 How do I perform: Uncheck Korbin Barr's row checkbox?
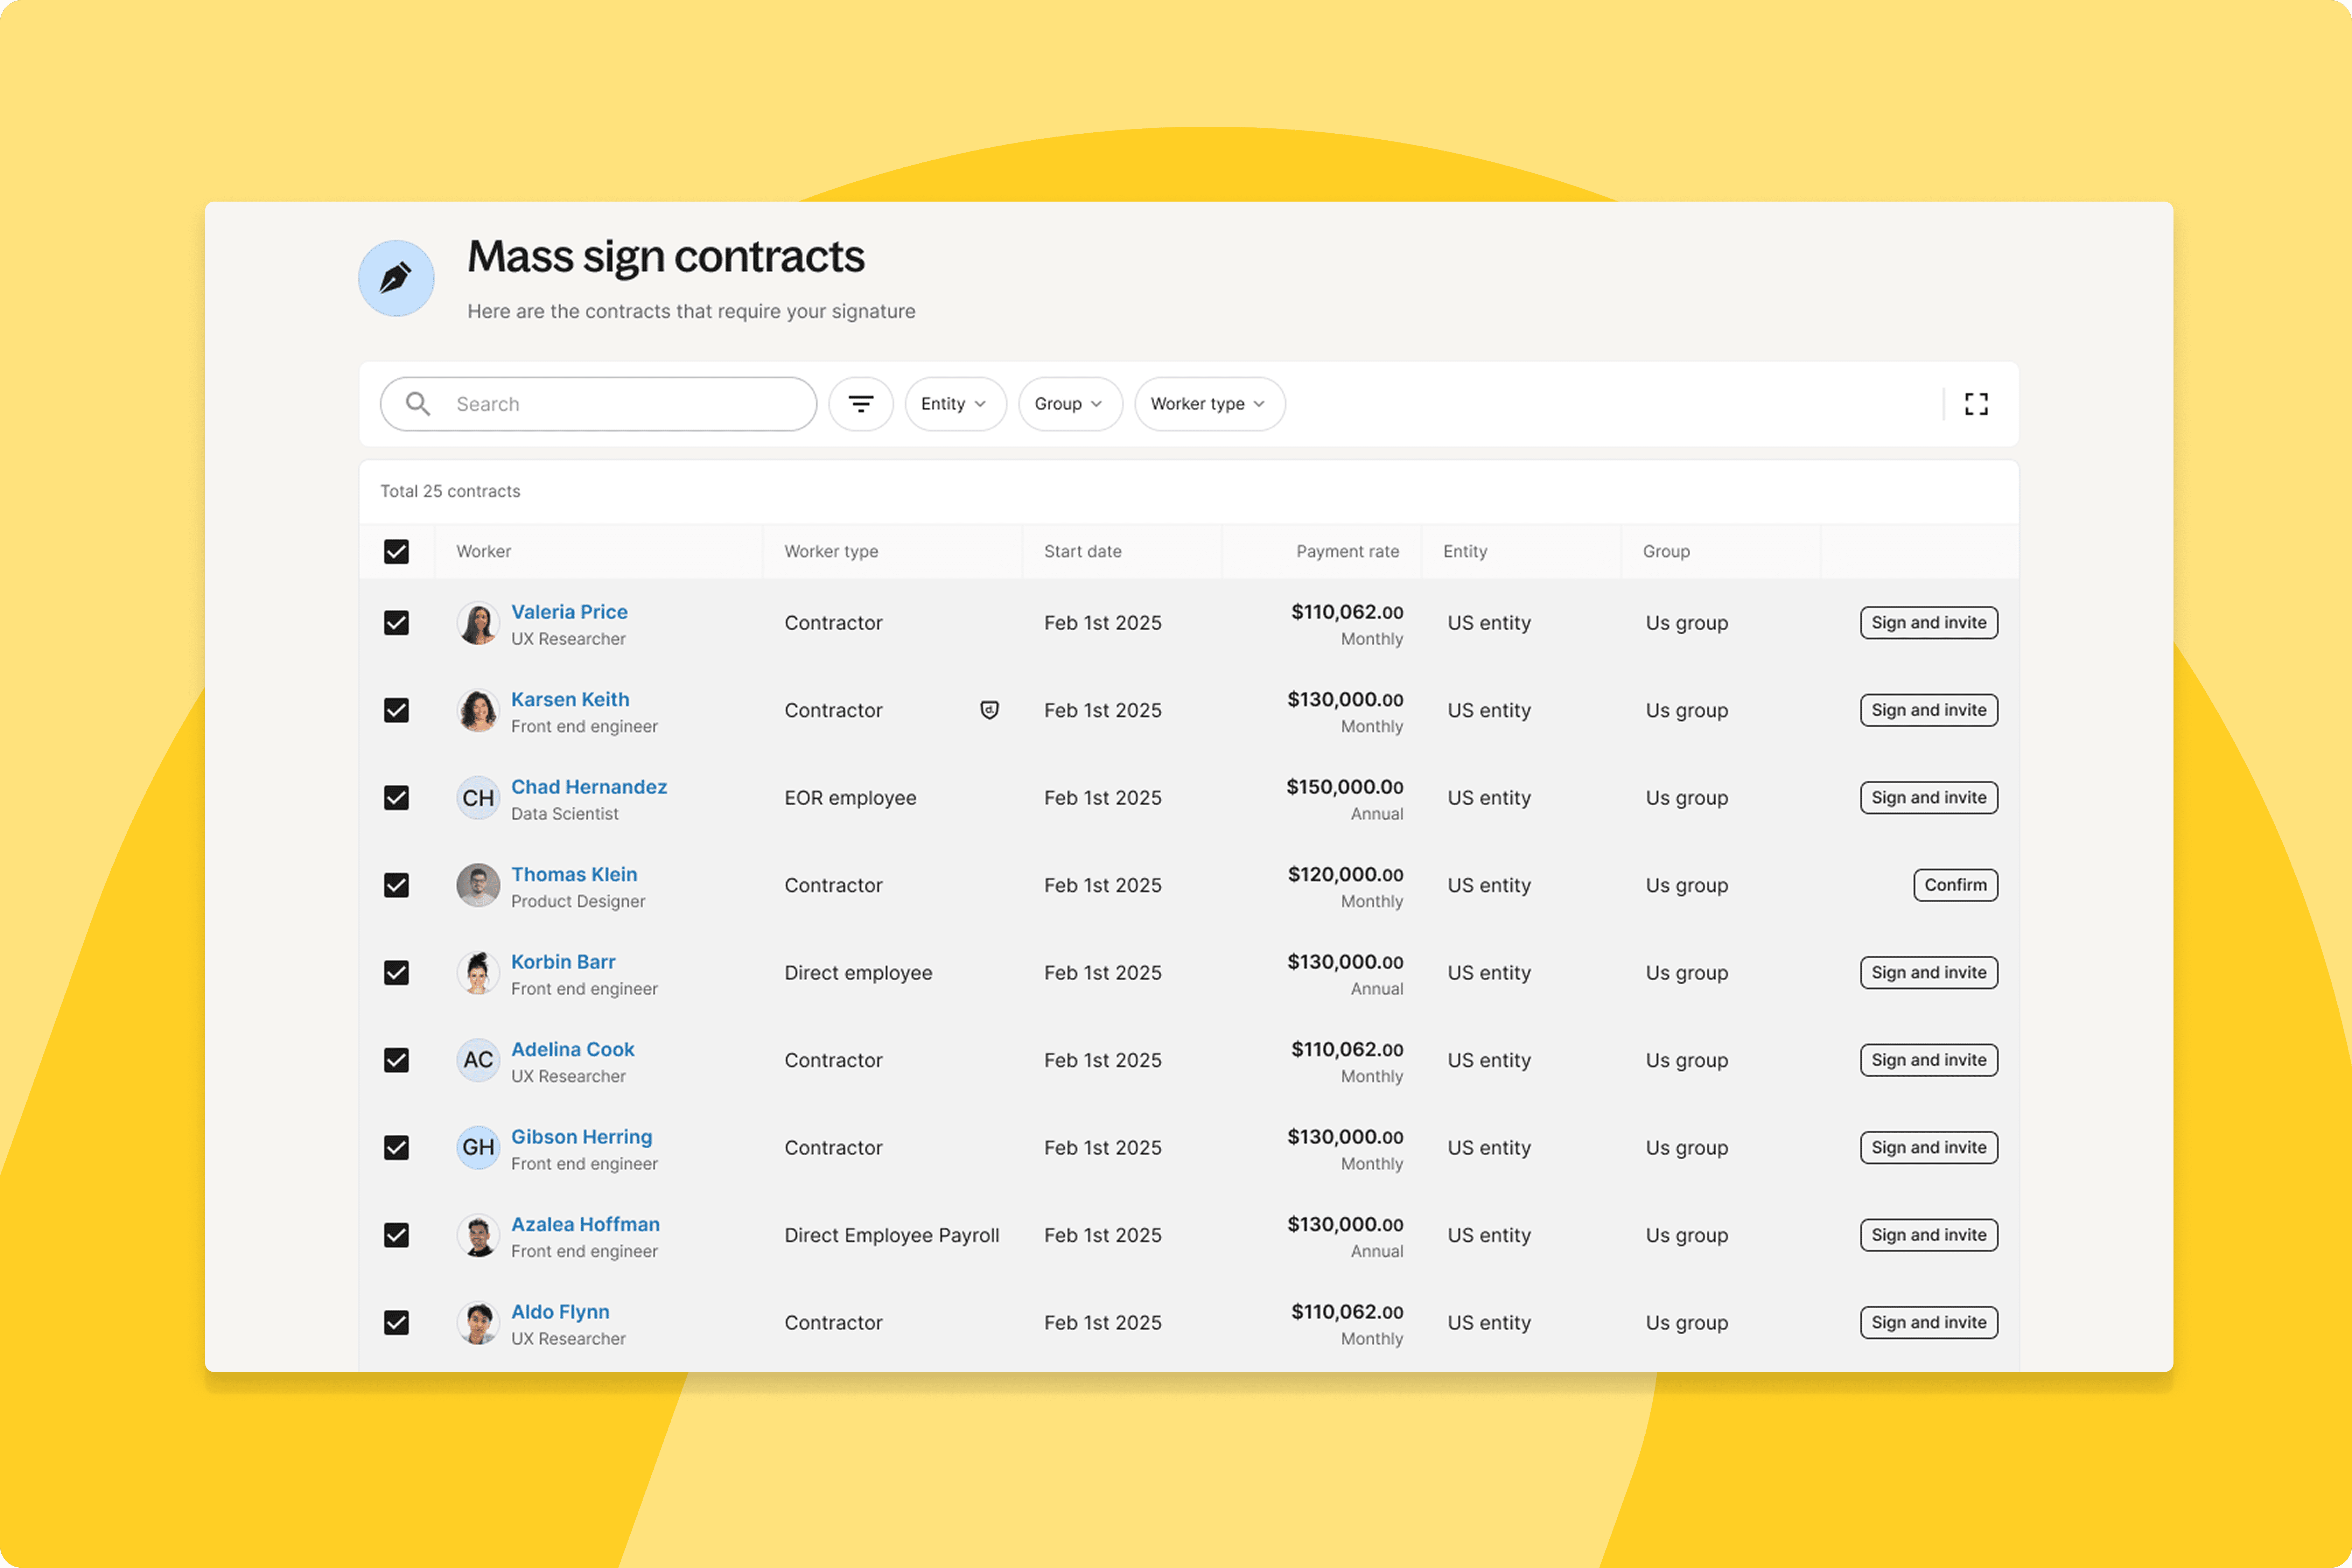tap(396, 973)
